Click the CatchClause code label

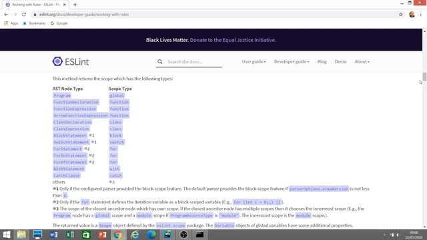click(x=67, y=175)
